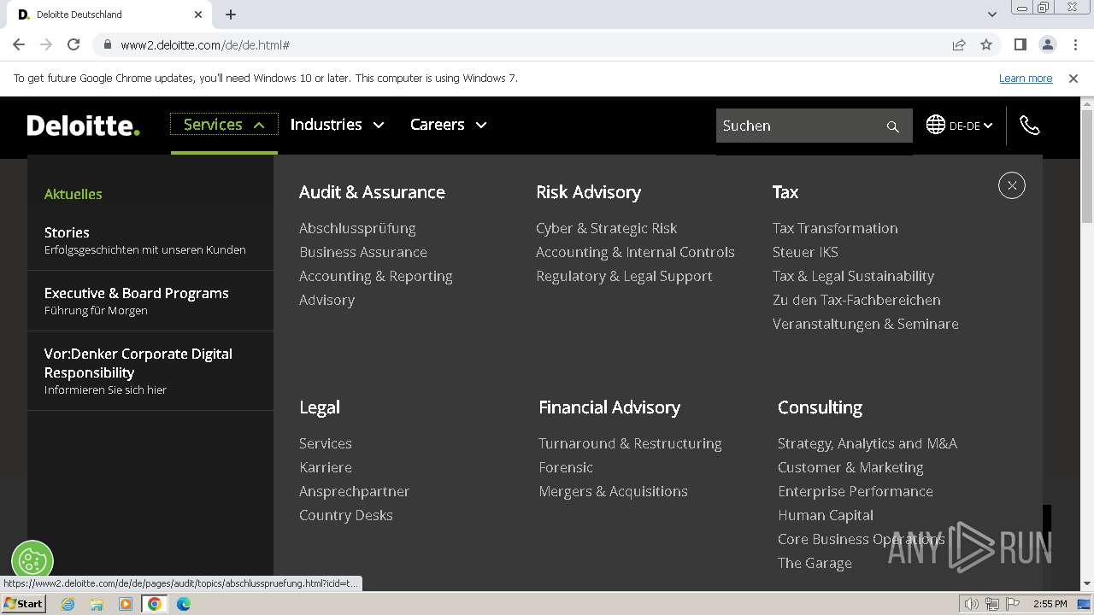Open the Chrome three-dot menu
This screenshot has height=615, width=1094.
(x=1074, y=44)
